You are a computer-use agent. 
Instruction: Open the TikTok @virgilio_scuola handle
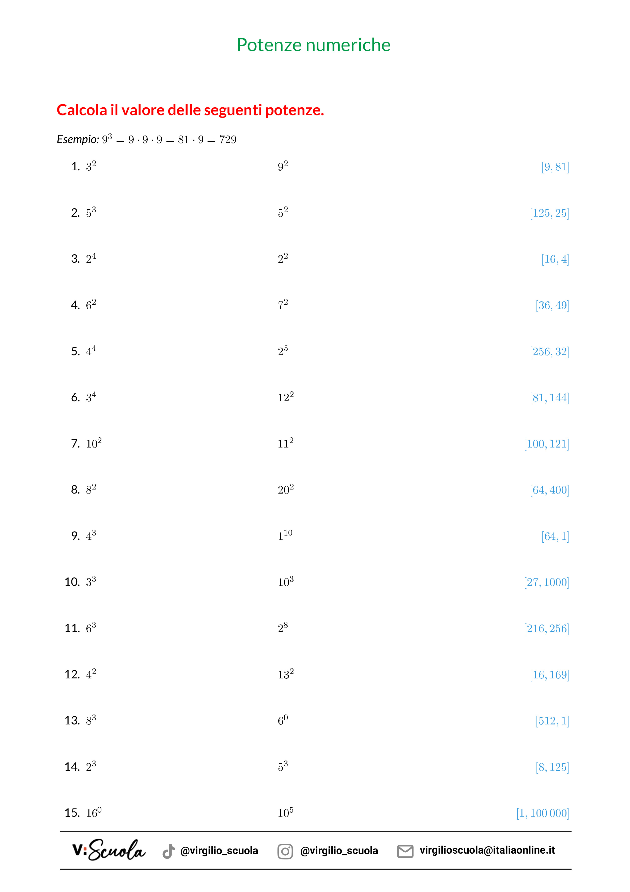[219, 851]
